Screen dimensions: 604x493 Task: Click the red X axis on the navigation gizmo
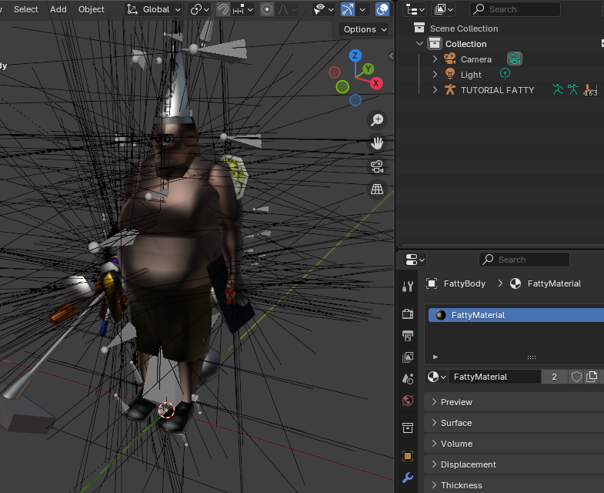coord(376,83)
